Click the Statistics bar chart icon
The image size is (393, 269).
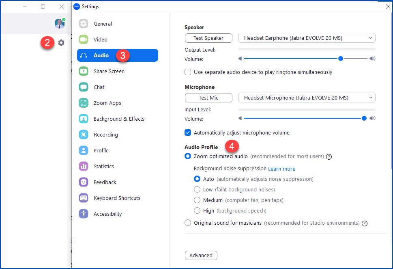click(x=84, y=166)
